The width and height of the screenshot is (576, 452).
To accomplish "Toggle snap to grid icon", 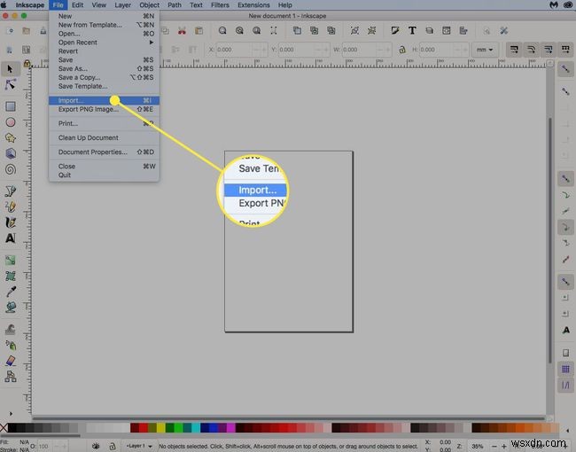I will coord(565,369).
